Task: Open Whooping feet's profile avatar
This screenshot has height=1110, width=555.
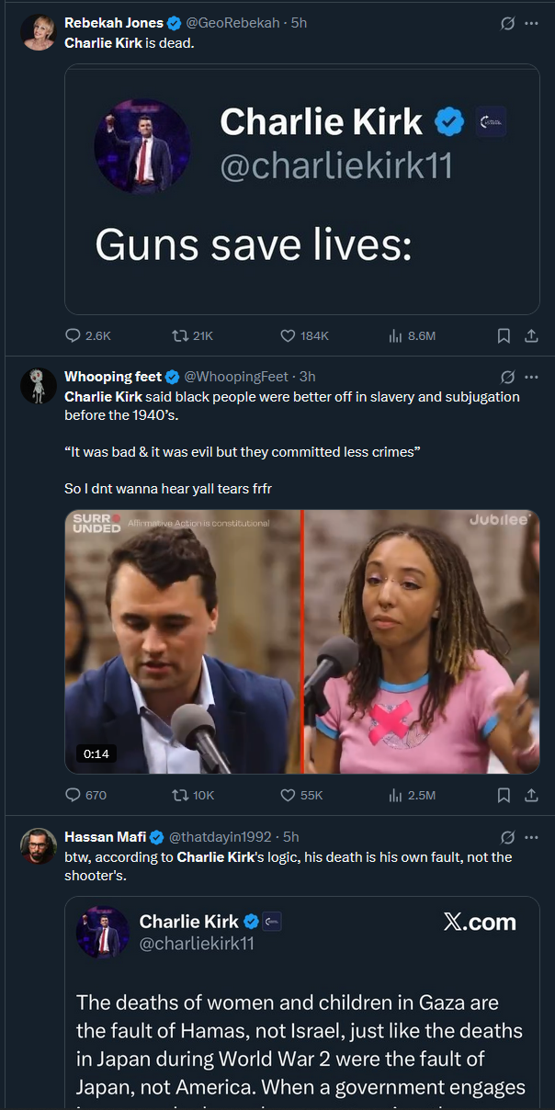Action: point(38,386)
